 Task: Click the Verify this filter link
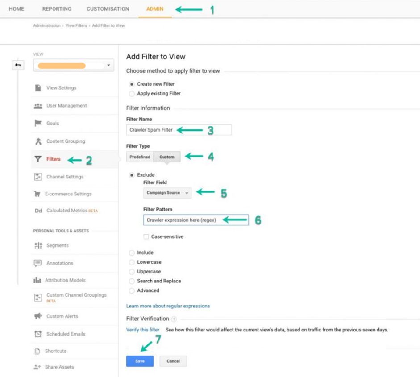coord(142,330)
